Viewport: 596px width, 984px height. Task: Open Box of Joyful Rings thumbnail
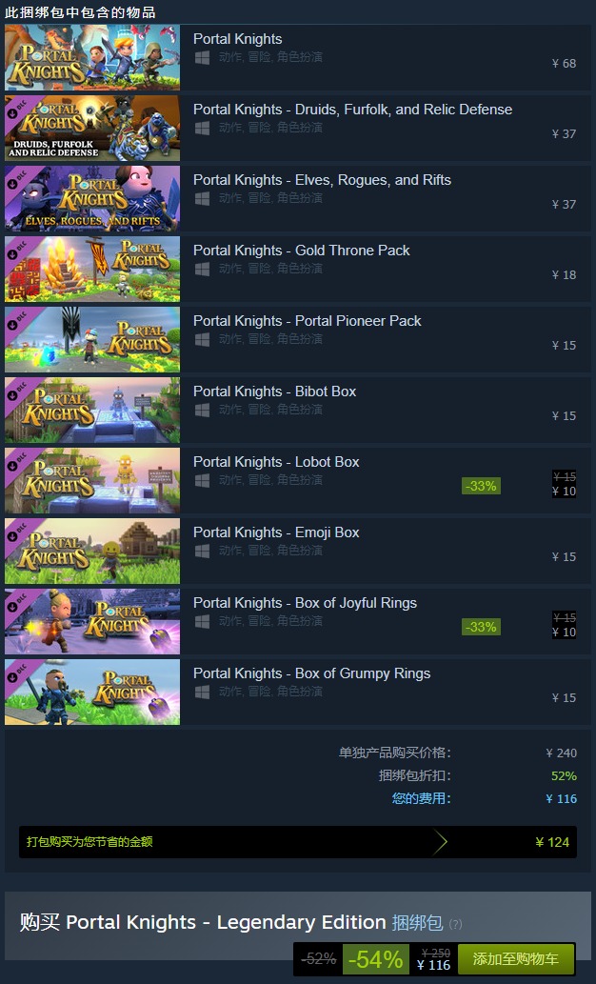click(92, 621)
